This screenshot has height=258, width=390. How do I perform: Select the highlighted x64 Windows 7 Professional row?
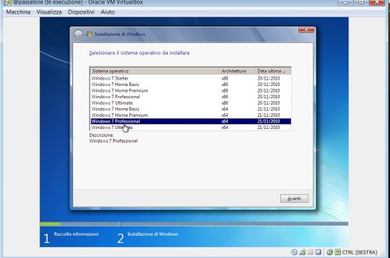tap(191, 121)
